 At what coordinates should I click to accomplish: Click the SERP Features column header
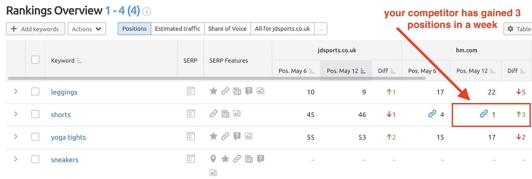coord(229,61)
